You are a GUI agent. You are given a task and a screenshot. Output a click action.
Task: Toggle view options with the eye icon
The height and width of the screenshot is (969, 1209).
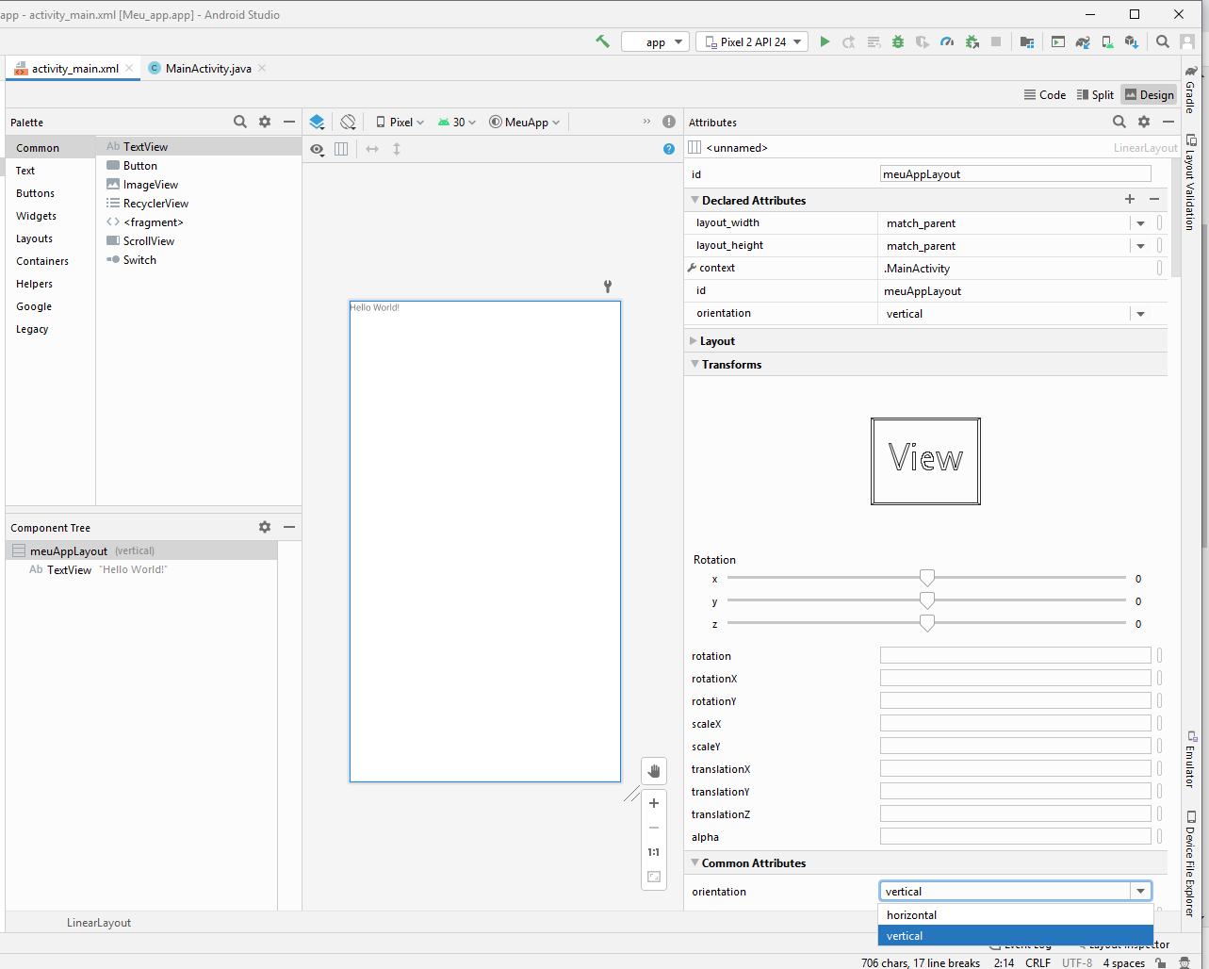click(x=317, y=149)
